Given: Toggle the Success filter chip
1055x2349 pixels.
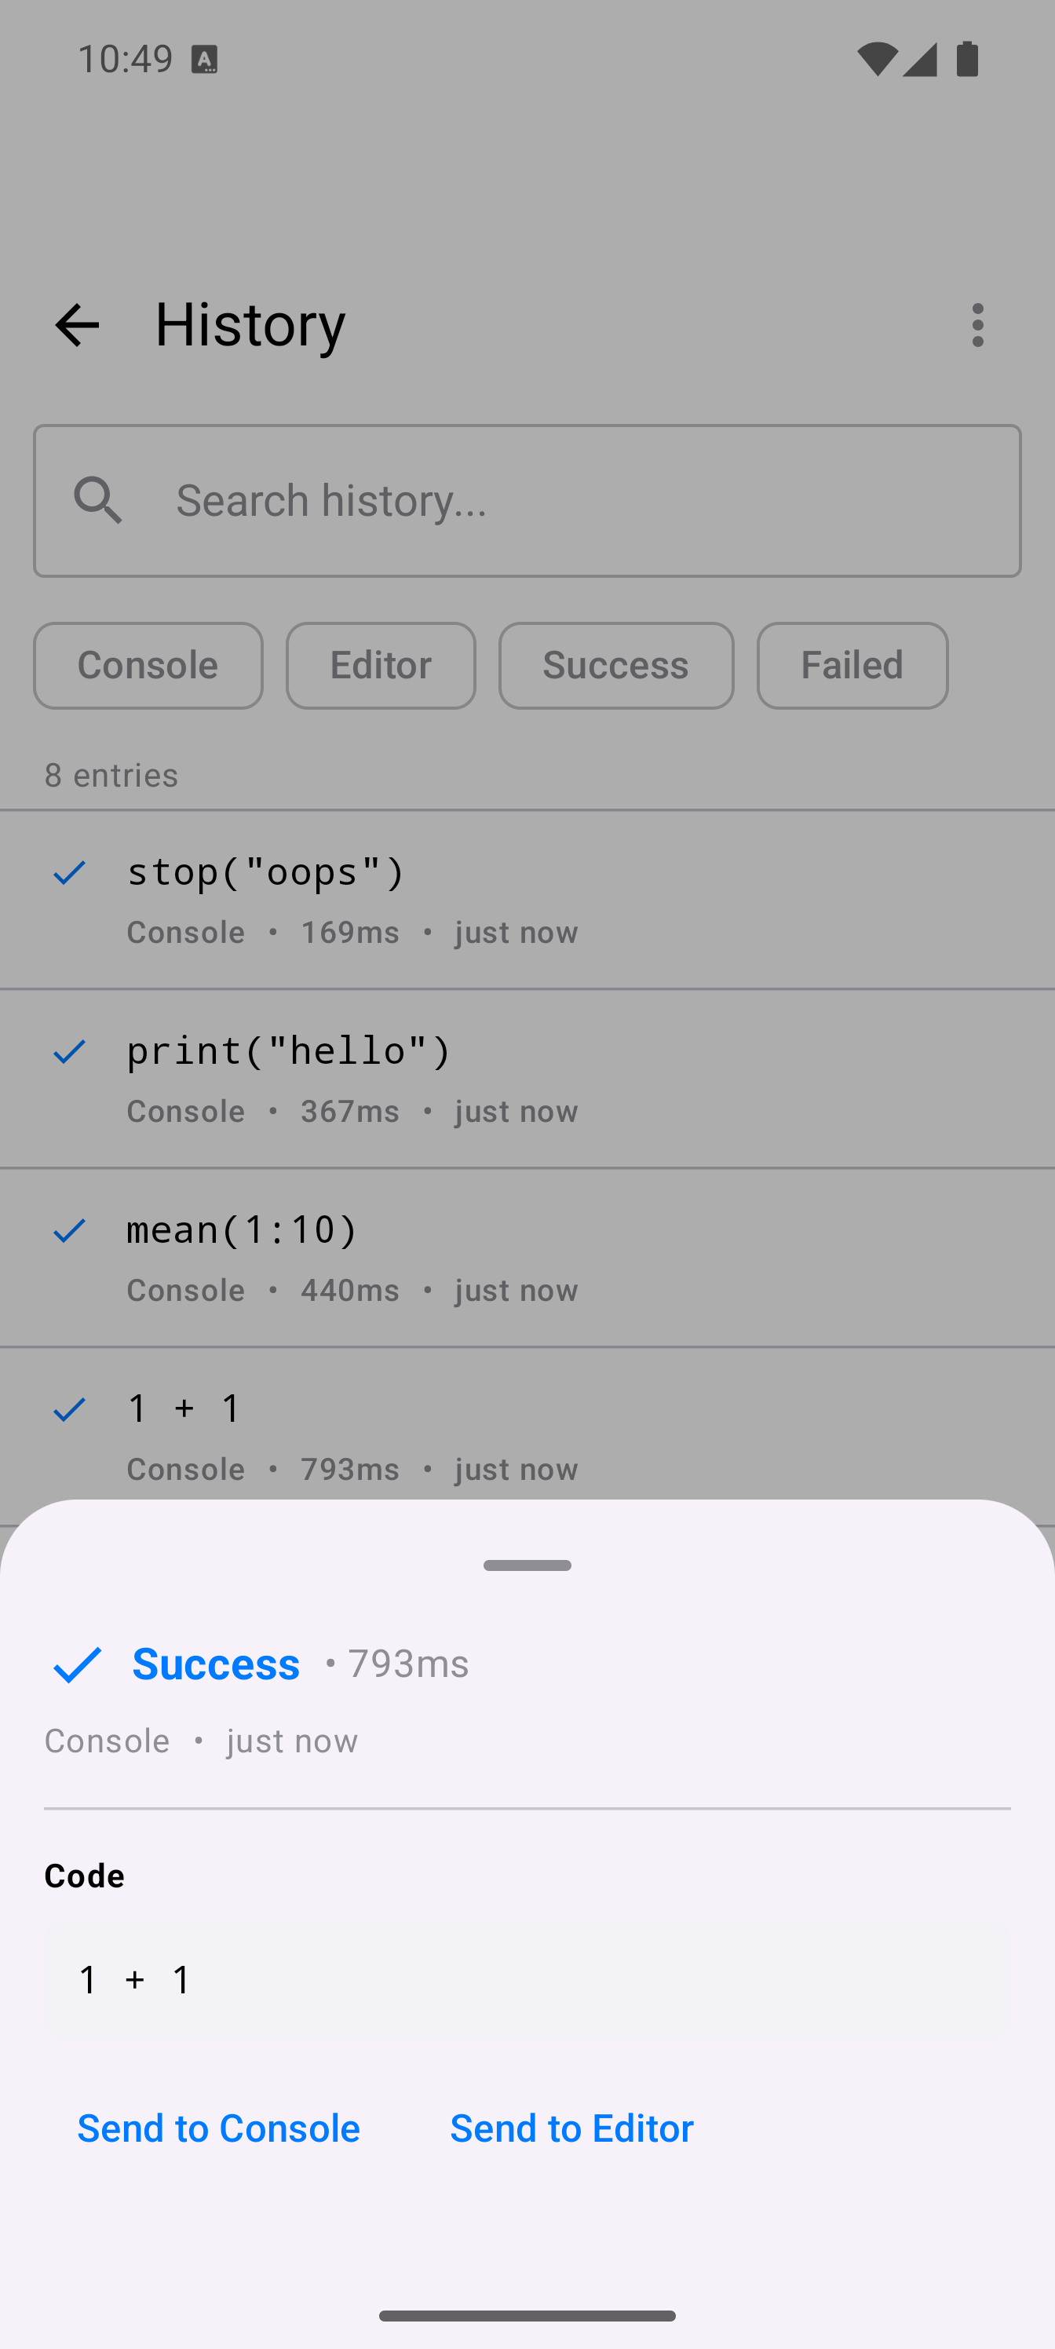Looking at the screenshot, I should click(615, 666).
